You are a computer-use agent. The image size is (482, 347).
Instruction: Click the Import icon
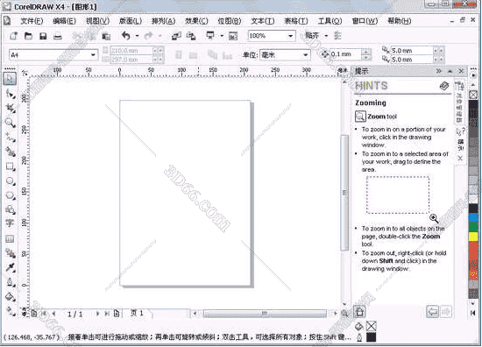click(x=176, y=36)
